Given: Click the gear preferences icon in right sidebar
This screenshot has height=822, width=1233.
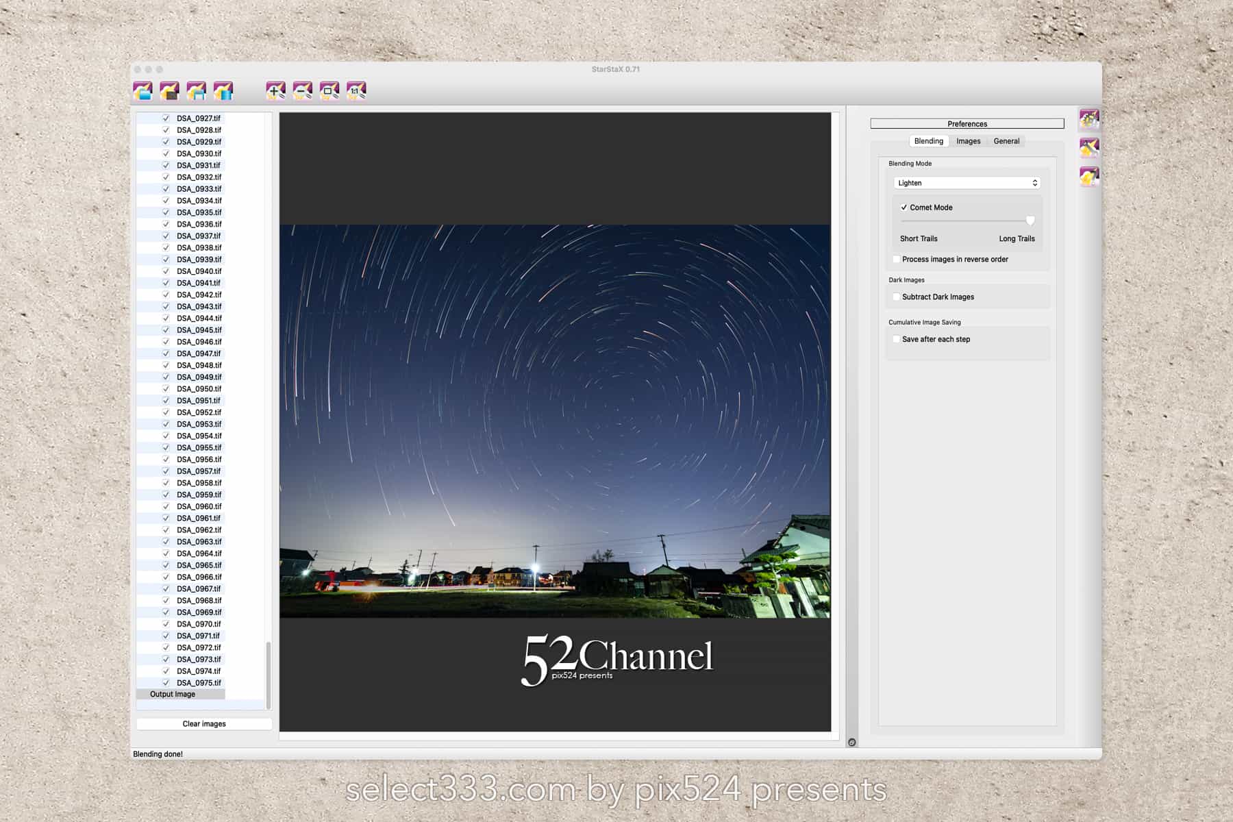Looking at the screenshot, I should click(x=1088, y=119).
